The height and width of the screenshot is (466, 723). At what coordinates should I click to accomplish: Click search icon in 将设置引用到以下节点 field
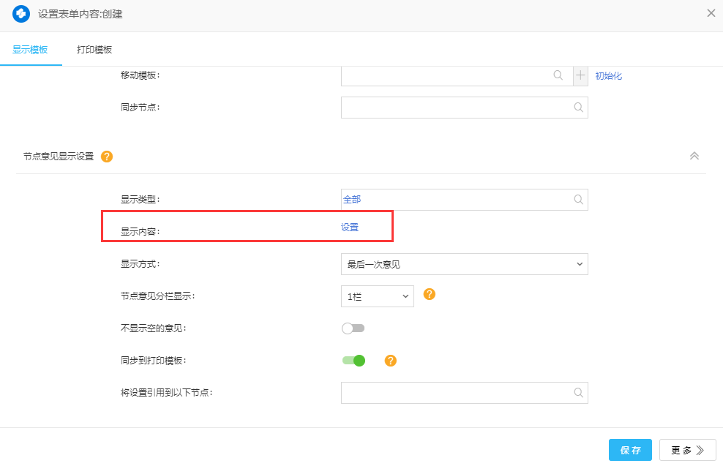pyautogui.click(x=578, y=392)
